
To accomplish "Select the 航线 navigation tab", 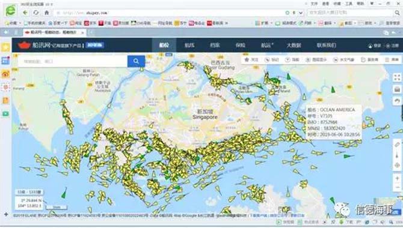I will coord(189,45).
